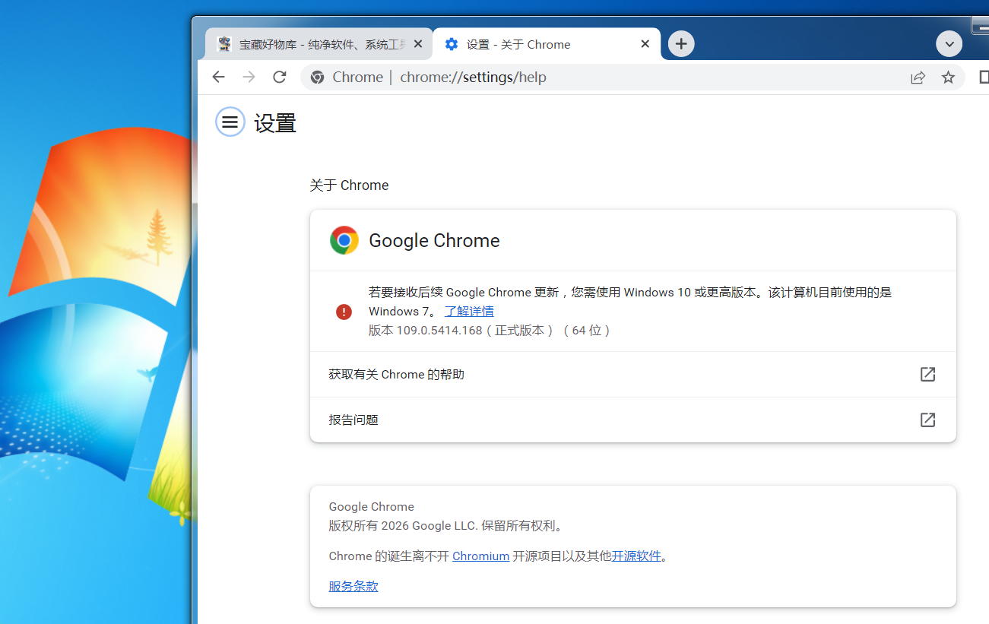Open the 开源软件 link
The image size is (989, 624).
[636, 556]
